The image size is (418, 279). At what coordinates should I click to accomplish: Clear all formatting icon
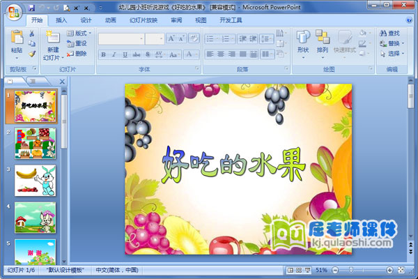(x=194, y=39)
